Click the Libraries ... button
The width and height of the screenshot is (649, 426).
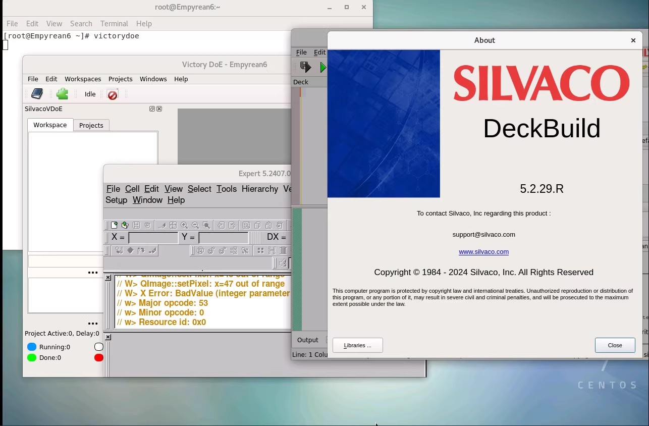358,345
